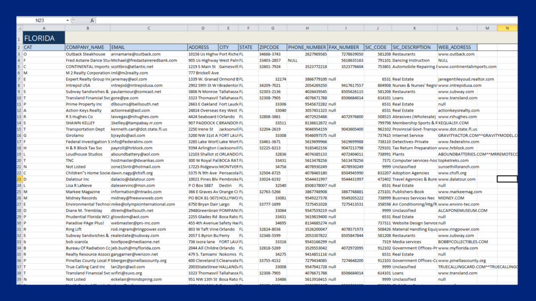Click the fx Insert Function icon
The height and width of the screenshot is (301, 536).
coord(92,20)
